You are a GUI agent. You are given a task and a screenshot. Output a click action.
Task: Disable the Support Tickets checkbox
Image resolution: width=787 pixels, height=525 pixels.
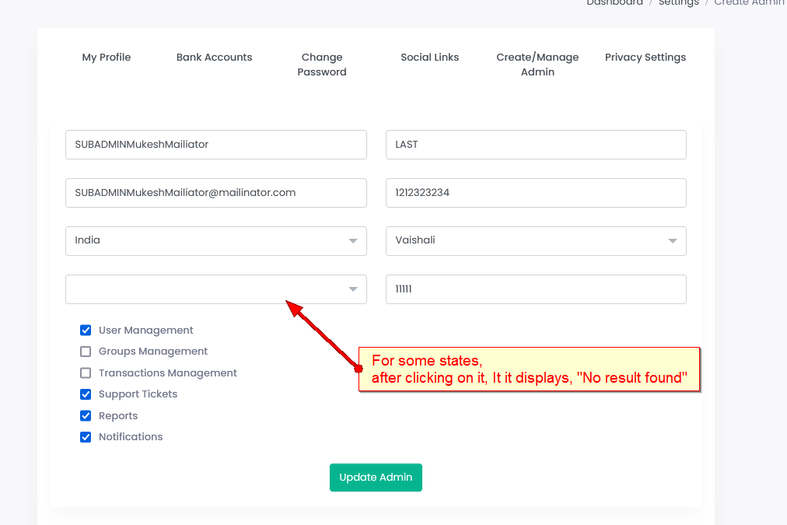coord(86,394)
